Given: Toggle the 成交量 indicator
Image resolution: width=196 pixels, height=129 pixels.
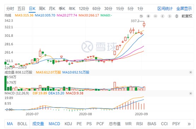Looking at the screenshot, I should 38,124.
